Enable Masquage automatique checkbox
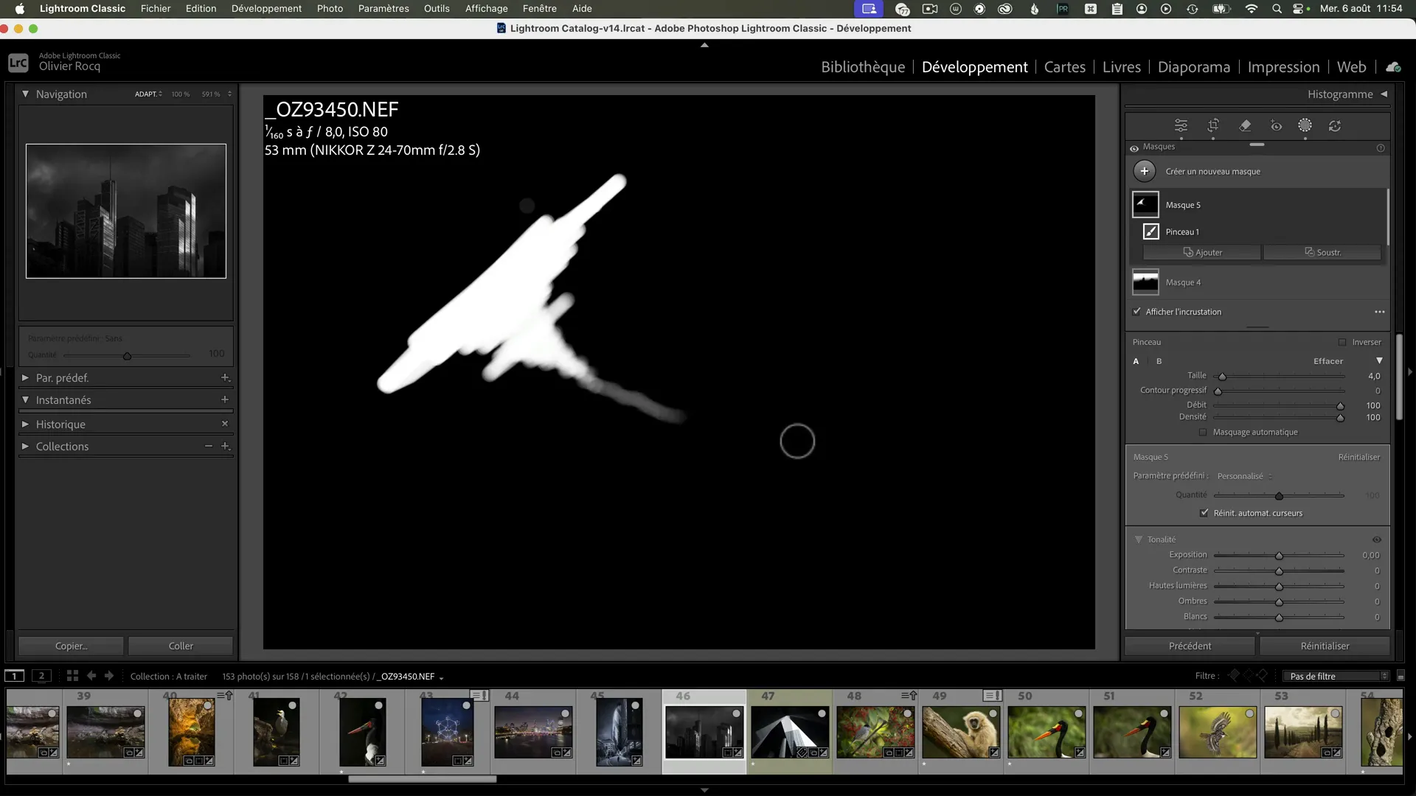The width and height of the screenshot is (1416, 796). coord(1203,433)
